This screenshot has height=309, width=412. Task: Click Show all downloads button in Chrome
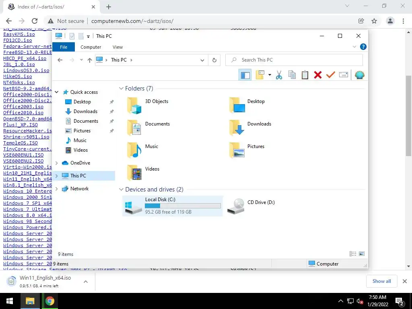(x=381, y=281)
